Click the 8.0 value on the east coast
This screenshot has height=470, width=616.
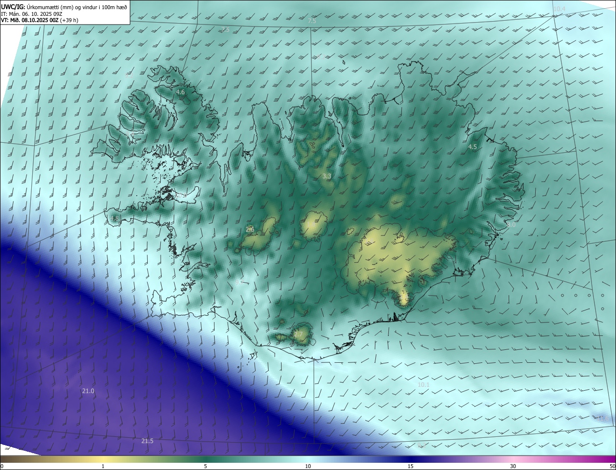pos(511,224)
